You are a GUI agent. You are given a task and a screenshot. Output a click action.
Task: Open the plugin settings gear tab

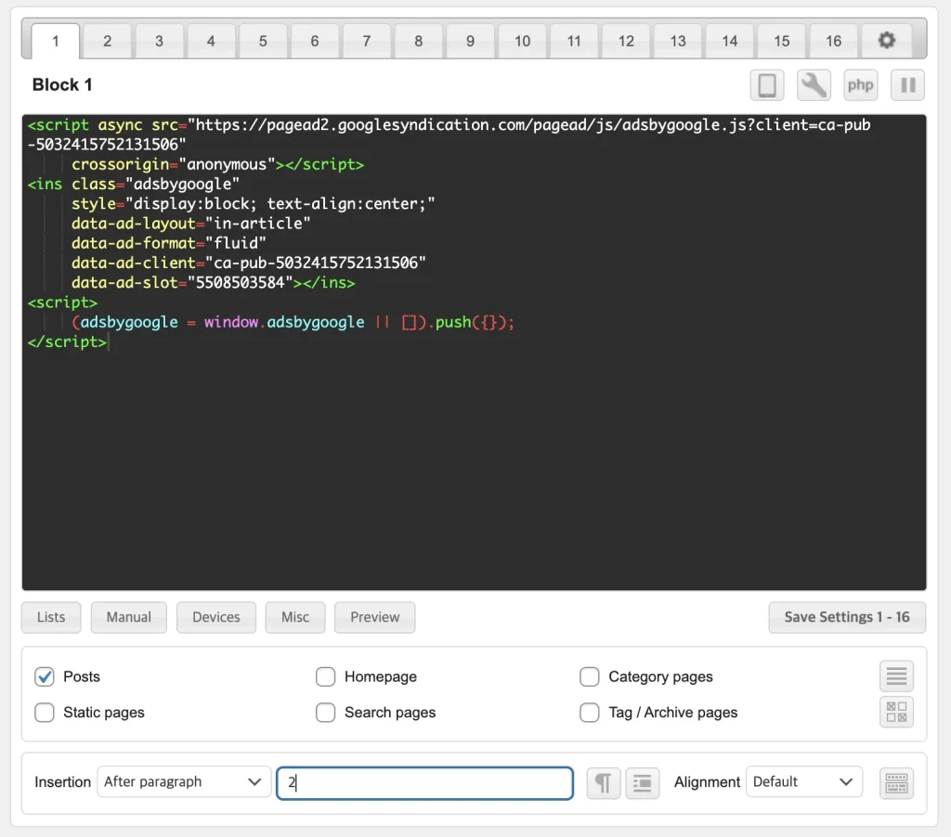[886, 41]
